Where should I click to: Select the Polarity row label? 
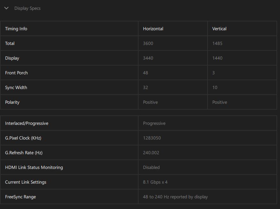pyautogui.click(x=12, y=102)
